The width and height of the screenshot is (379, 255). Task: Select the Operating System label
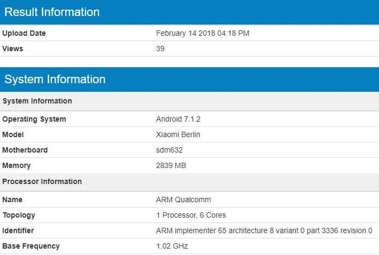click(x=34, y=119)
